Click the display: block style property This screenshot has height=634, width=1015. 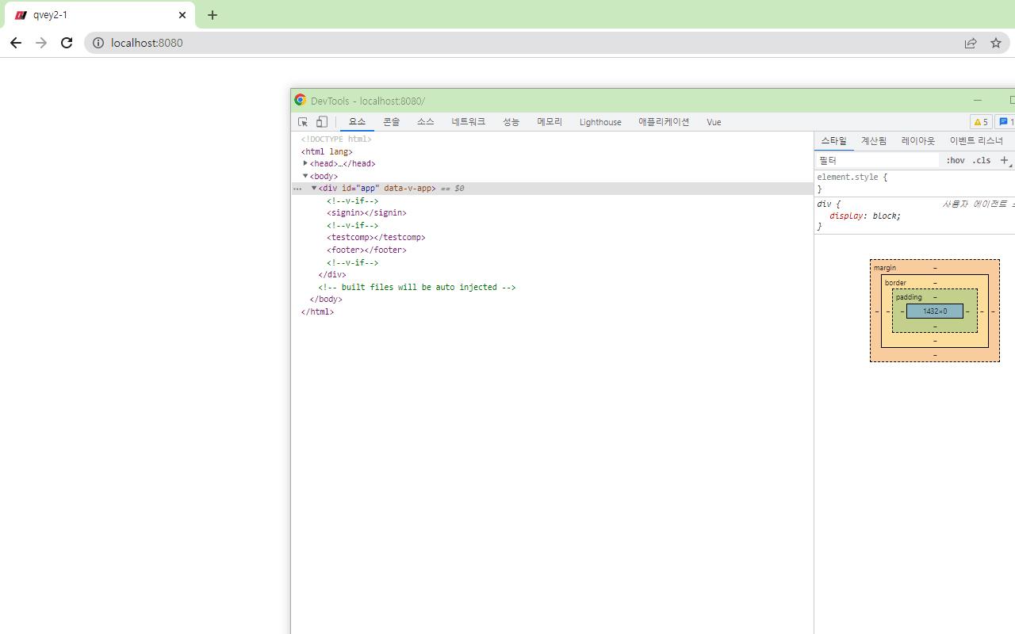click(x=865, y=216)
